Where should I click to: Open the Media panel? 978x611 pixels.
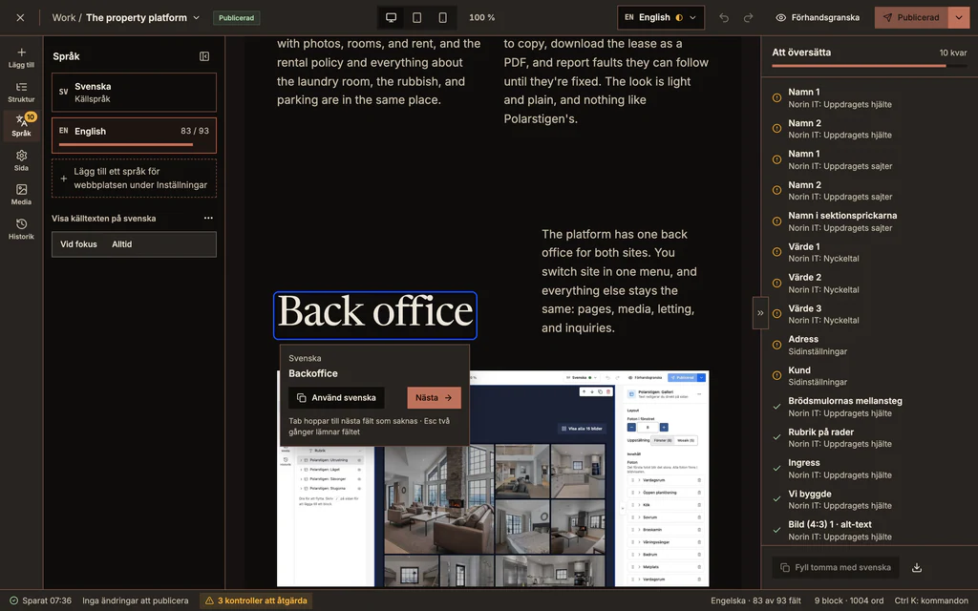click(21, 194)
